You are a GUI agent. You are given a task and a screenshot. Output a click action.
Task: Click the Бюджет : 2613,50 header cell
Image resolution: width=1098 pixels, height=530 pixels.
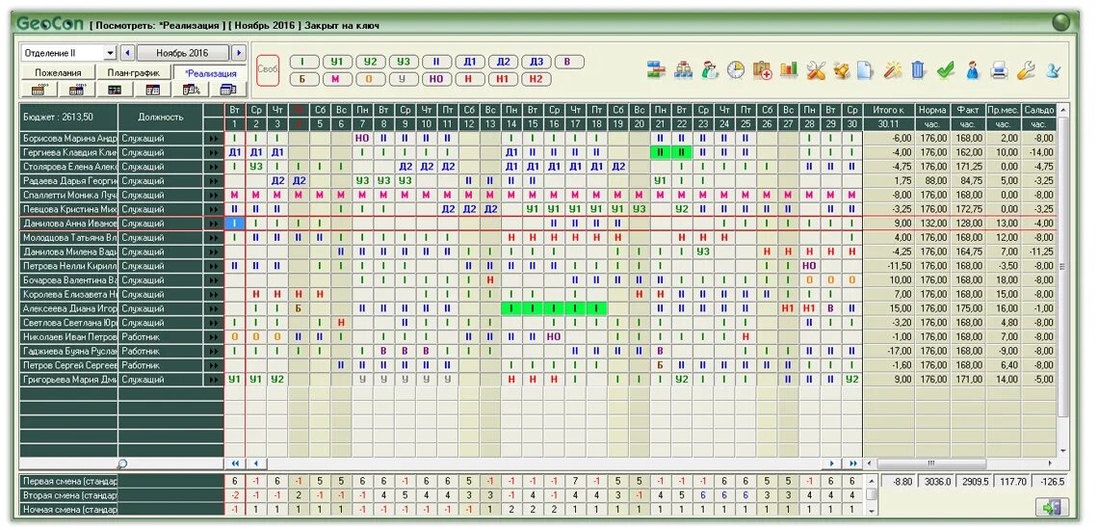coord(68,117)
